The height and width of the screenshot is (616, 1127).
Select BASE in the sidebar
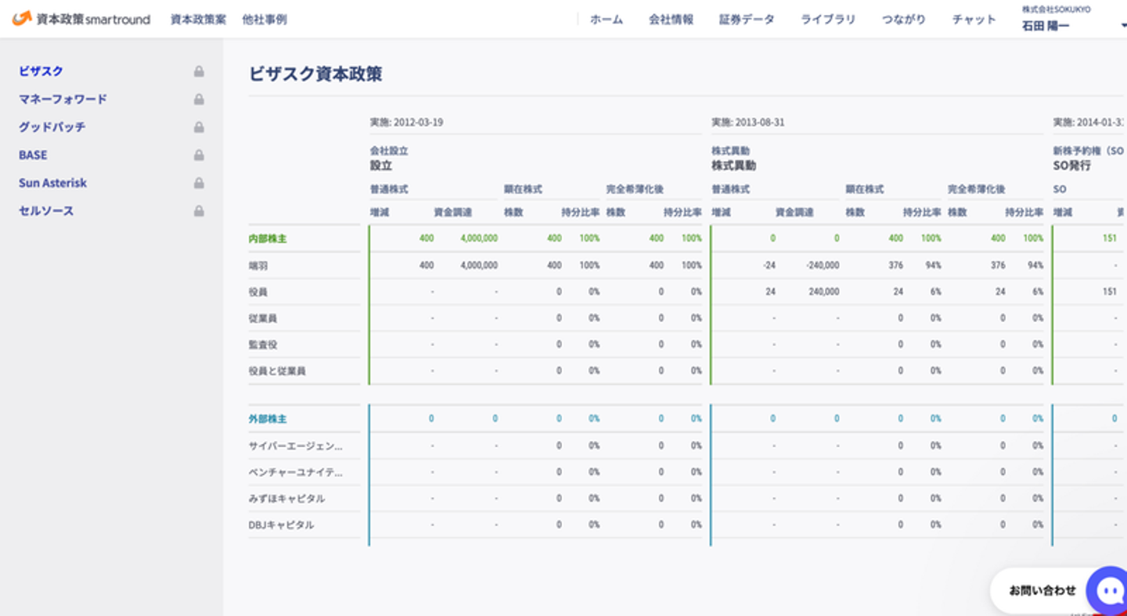(33, 155)
